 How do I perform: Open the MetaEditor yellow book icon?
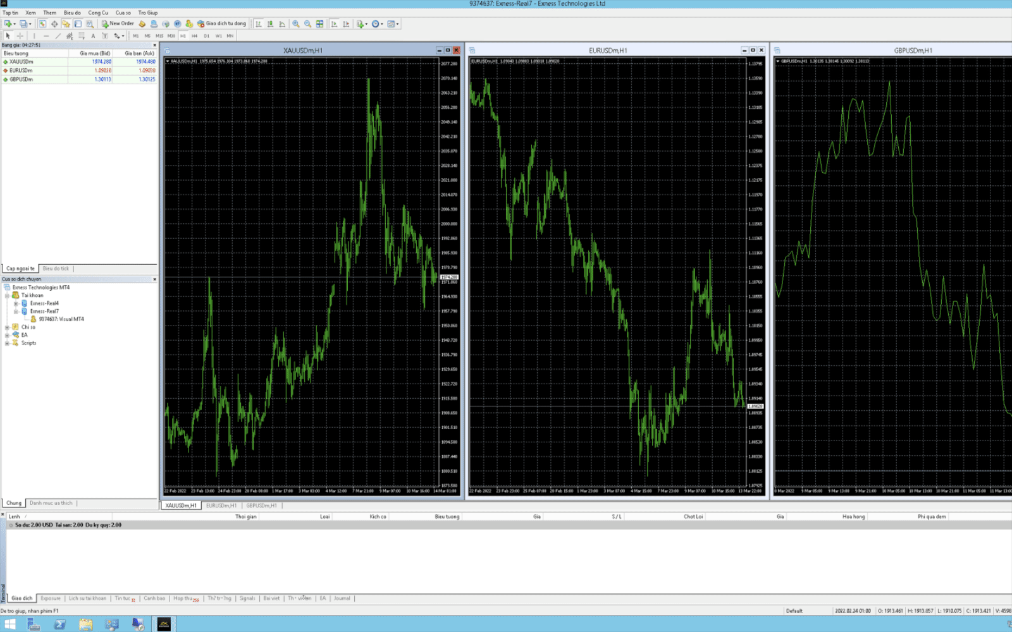point(142,23)
